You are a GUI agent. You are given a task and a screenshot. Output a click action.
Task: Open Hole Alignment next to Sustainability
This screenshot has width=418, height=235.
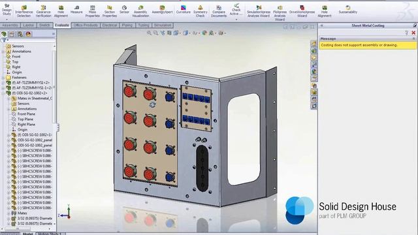325,12
